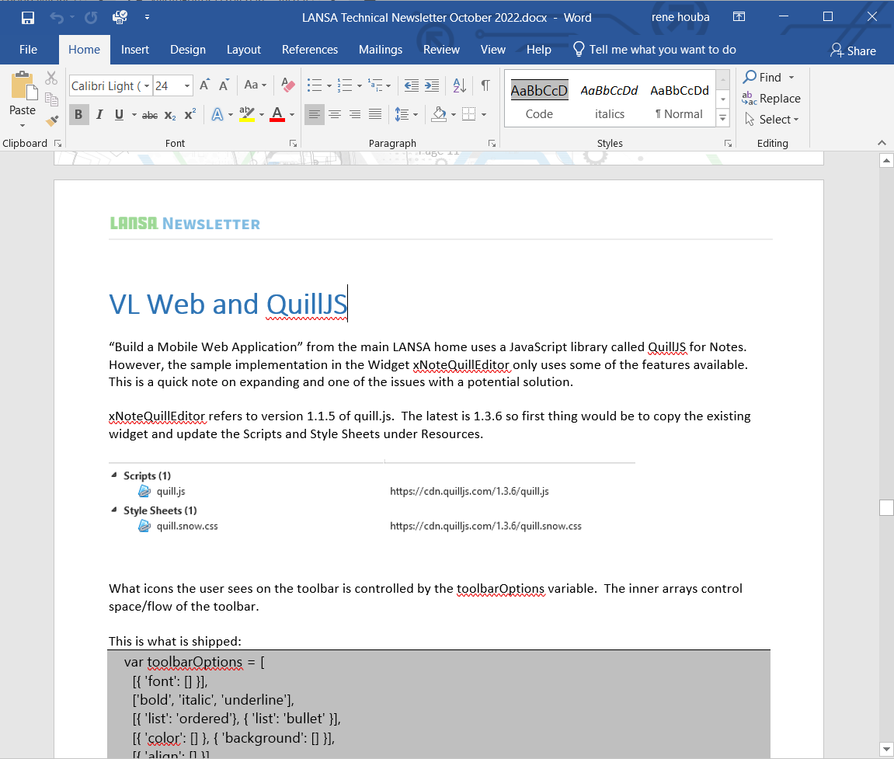The width and height of the screenshot is (894, 759).
Task: Click the Ribbon Display Options icon
Action: point(739,17)
